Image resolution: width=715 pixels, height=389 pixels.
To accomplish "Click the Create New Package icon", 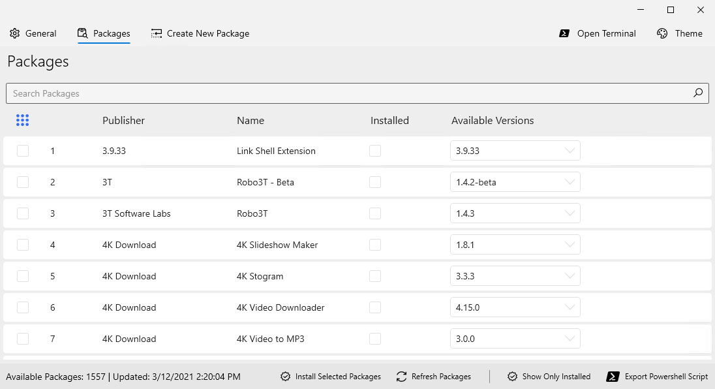I will 157,33.
